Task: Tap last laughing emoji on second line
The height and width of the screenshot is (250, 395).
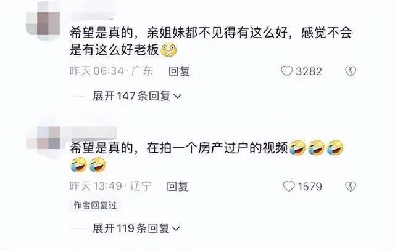Action: [x=98, y=165]
